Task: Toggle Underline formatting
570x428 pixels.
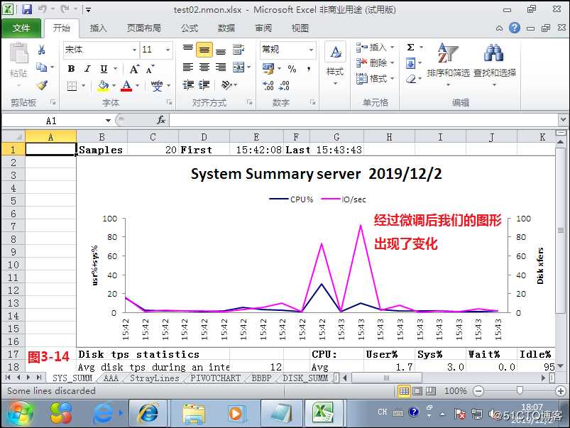Action: pyautogui.click(x=104, y=69)
